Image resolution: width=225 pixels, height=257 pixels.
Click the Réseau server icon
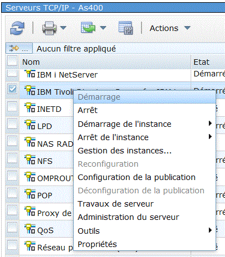coord(30,246)
